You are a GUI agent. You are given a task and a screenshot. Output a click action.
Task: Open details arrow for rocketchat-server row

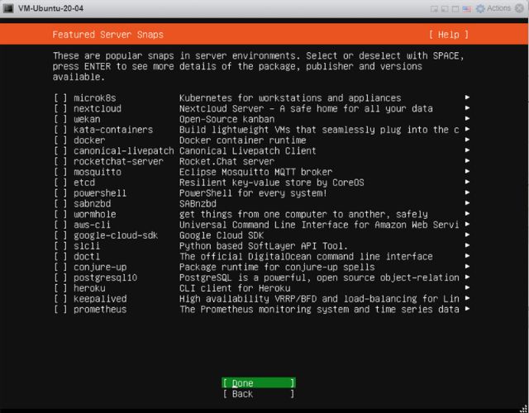pyautogui.click(x=467, y=161)
